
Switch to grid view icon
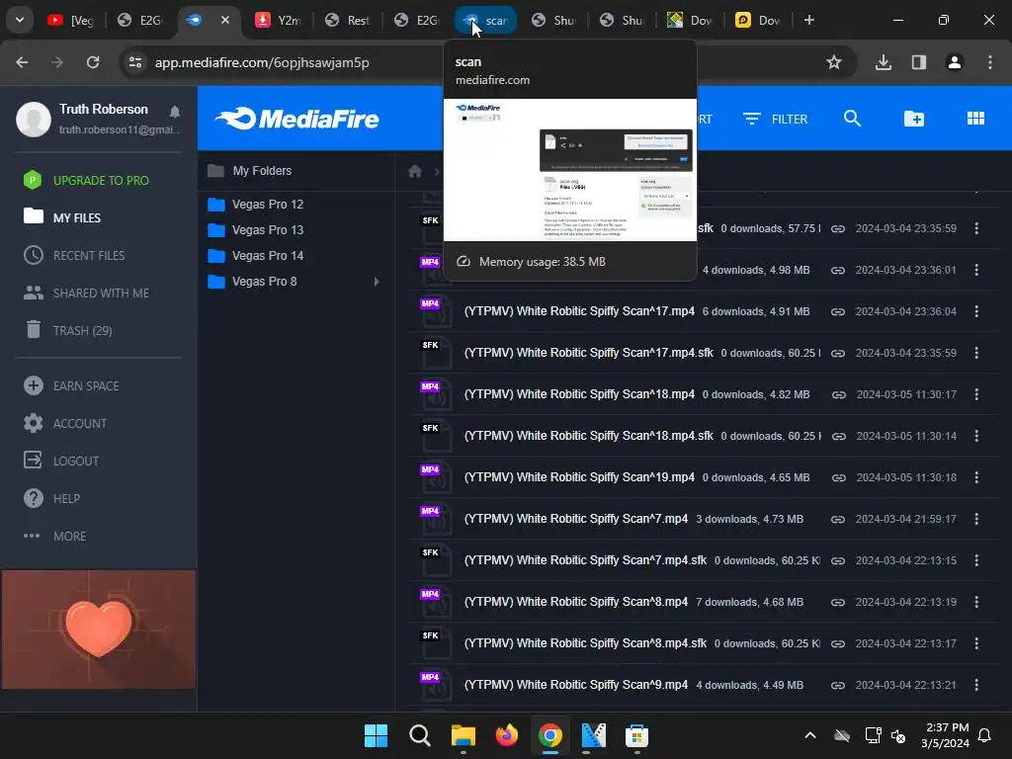pos(975,119)
